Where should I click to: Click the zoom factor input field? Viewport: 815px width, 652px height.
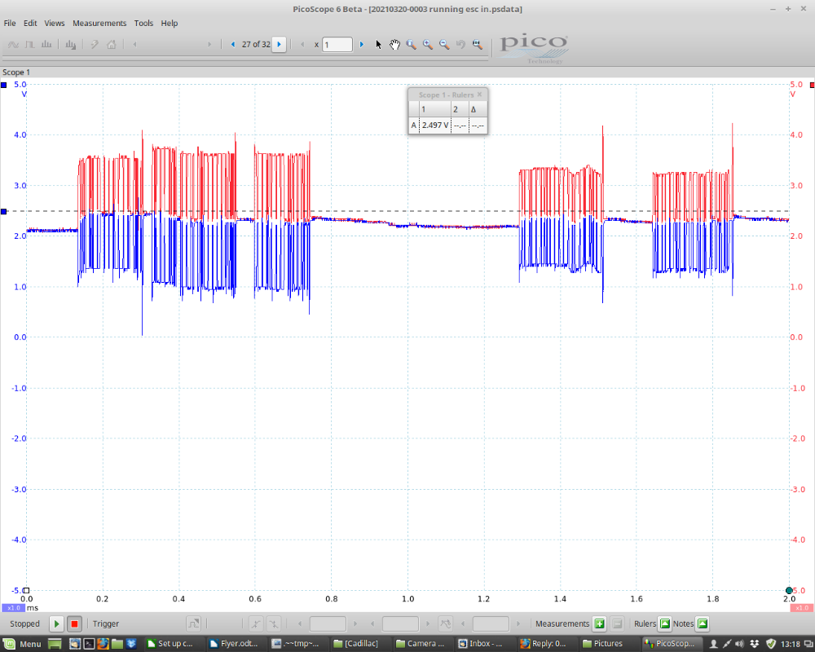pos(337,45)
